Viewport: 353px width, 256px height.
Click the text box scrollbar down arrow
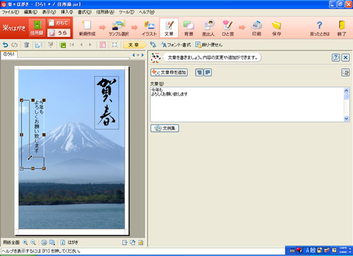point(346,118)
